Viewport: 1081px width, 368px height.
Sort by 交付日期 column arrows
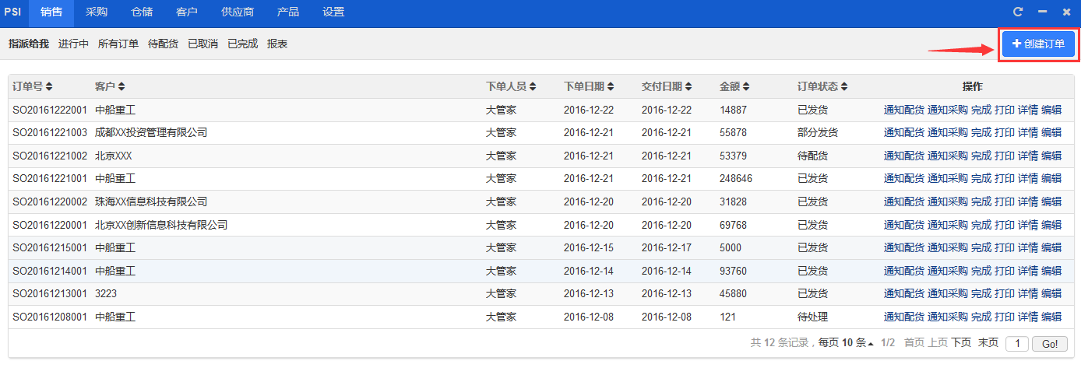tap(688, 86)
